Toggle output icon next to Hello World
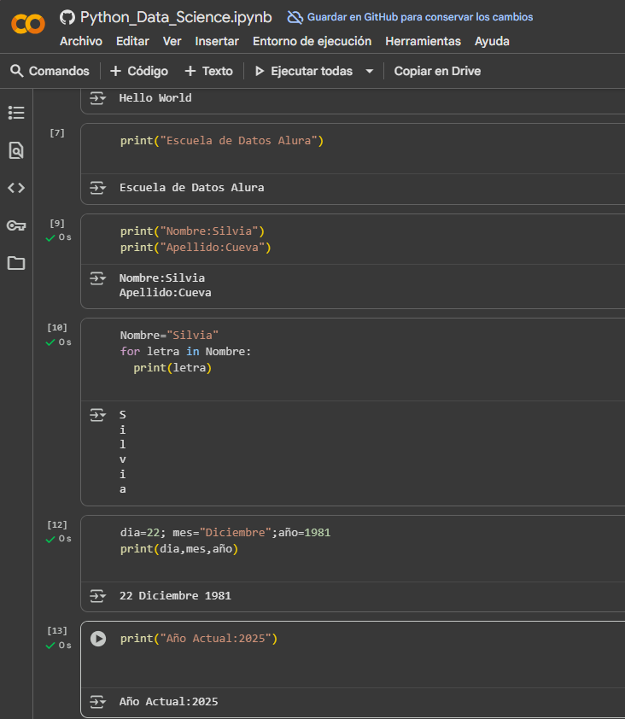 click(x=98, y=98)
